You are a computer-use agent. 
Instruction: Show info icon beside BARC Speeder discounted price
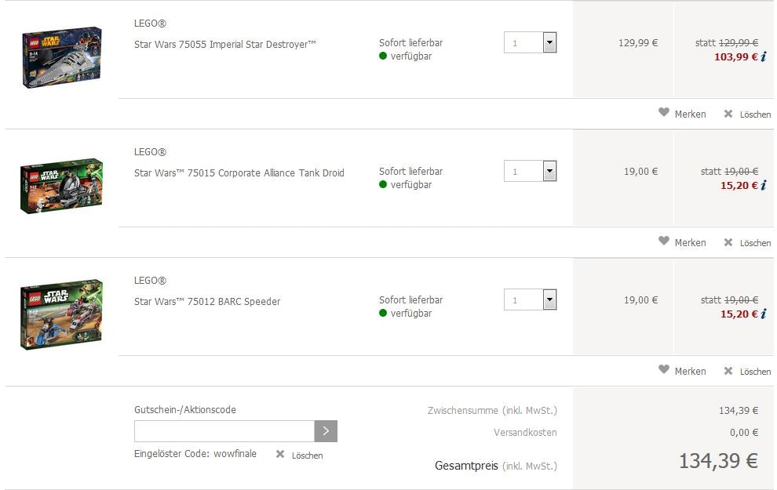(x=763, y=314)
